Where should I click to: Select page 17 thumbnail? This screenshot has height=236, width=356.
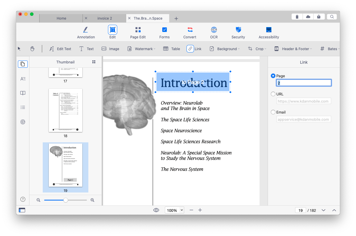coord(66,72)
